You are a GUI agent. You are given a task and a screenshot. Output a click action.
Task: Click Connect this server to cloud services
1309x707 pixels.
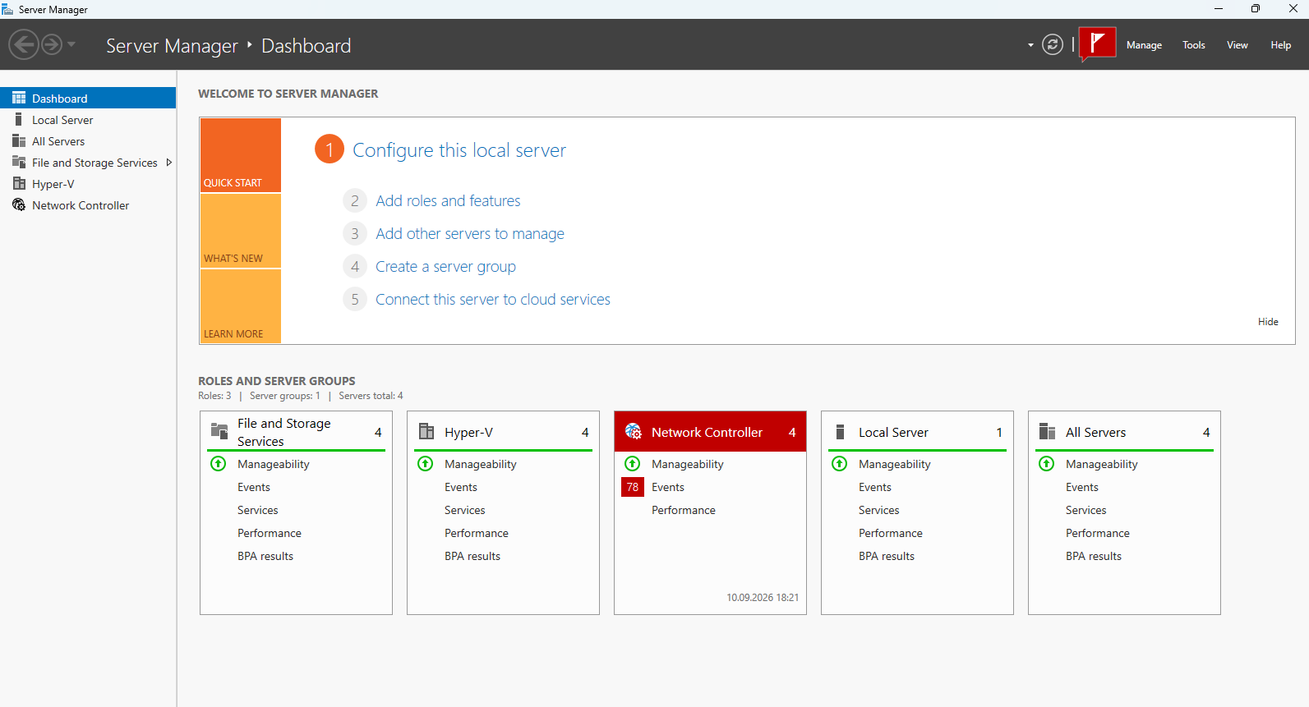coord(493,300)
